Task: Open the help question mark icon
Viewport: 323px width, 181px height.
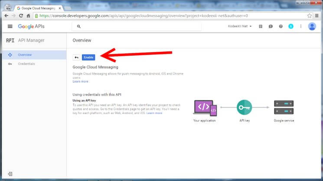Action: [281, 26]
